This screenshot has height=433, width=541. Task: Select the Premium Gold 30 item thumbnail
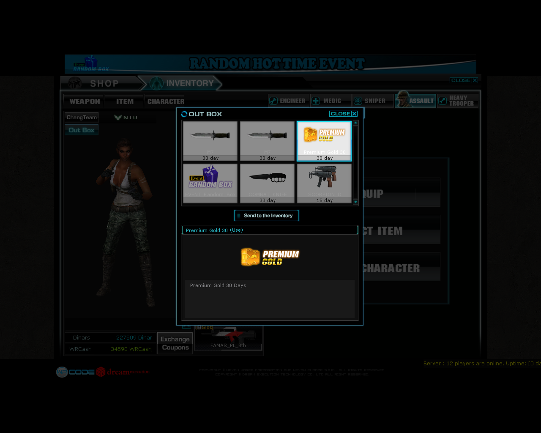324,141
